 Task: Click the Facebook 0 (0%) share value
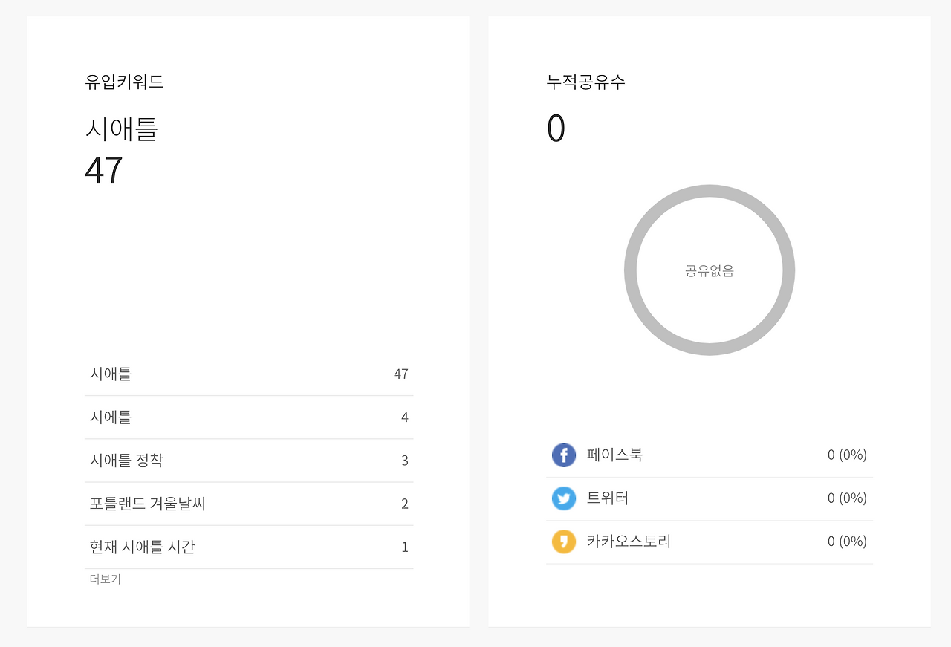click(x=847, y=455)
